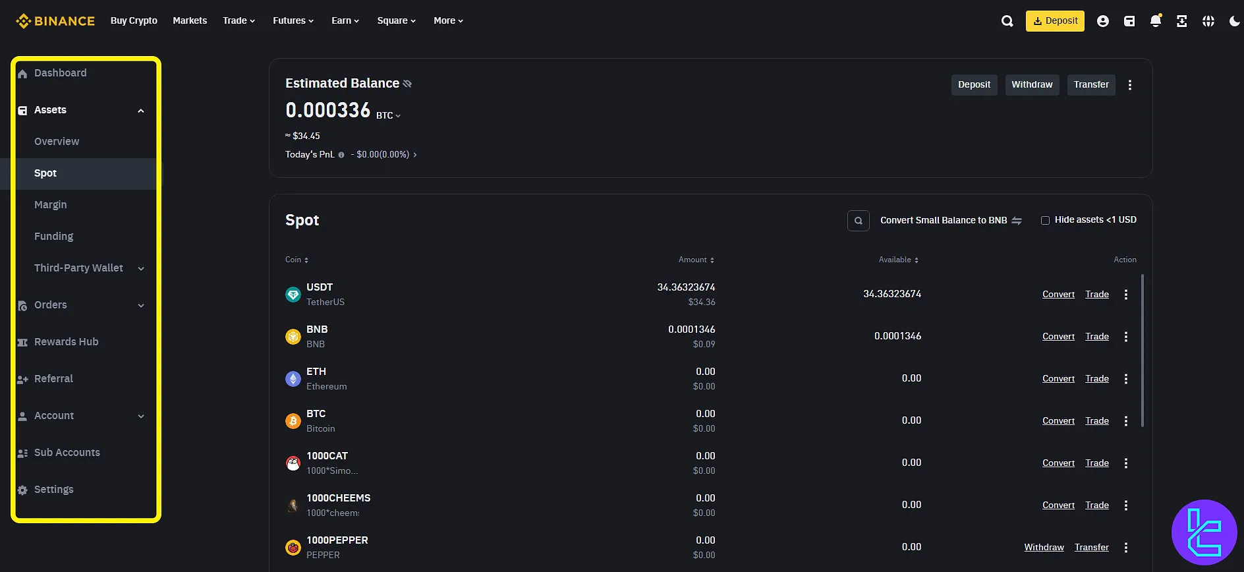The height and width of the screenshot is (572, 1244).
Task: Open the search magnifier in top bar
Action: [x=1007, y=21]
